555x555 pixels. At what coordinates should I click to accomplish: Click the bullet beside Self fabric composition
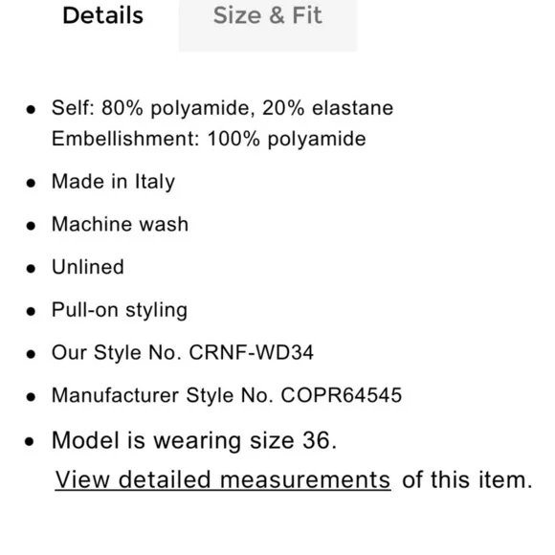[x=31, y=109]
